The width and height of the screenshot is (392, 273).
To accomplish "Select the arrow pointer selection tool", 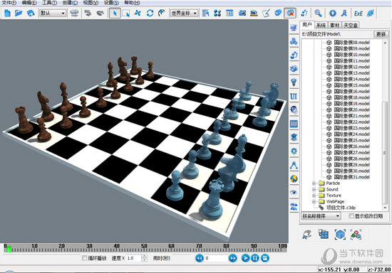I will coord(115,13).
